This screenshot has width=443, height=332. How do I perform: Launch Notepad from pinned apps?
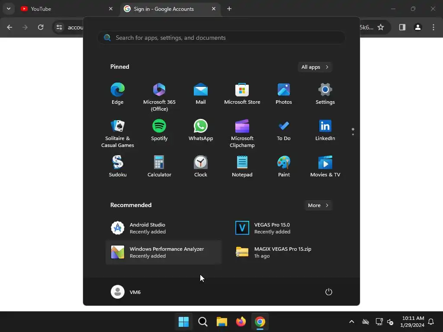point(242,166)
